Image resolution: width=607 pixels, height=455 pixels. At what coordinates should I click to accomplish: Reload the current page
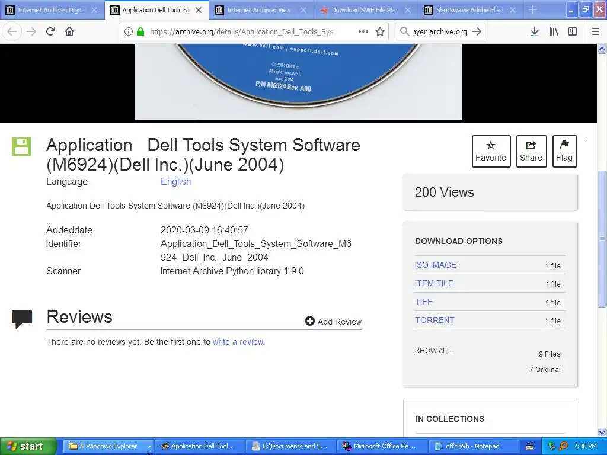[50, 32]
